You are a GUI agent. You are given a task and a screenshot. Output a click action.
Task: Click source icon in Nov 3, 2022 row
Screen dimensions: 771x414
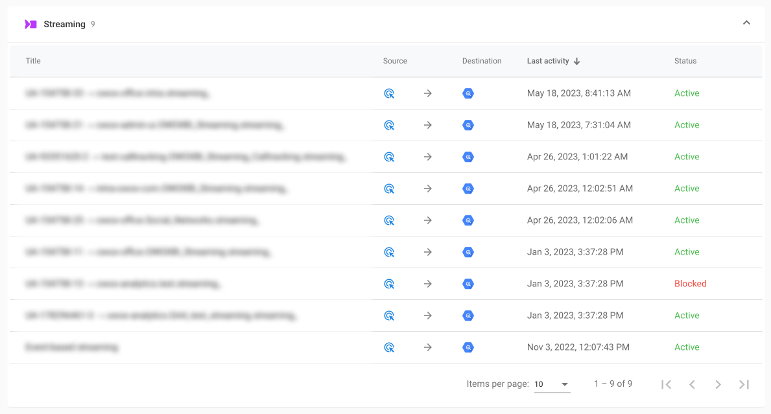(x=389, y=347)
